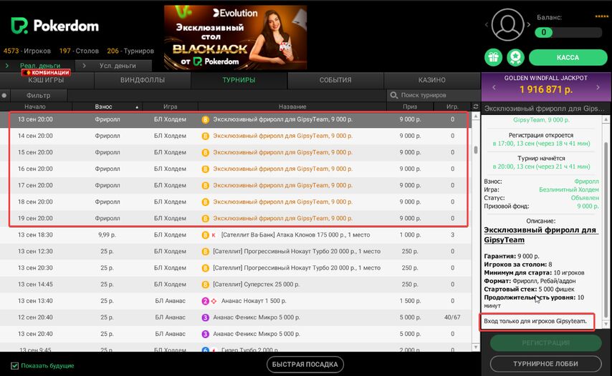
Task: Click the round filter toggle dot next to Фильтр
Action: [4, 95]
